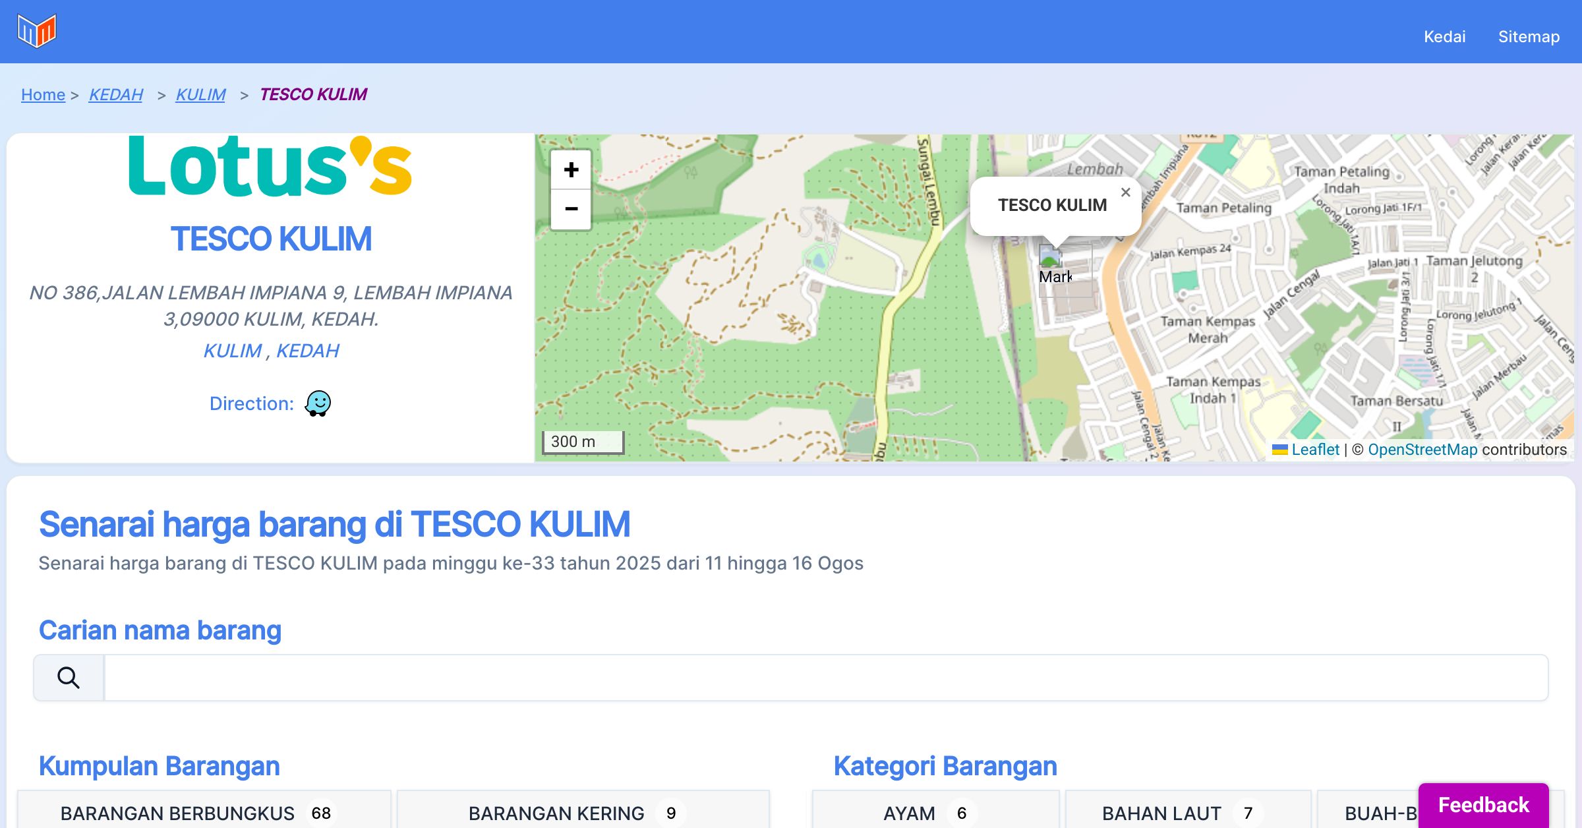1582x828 pixels.
Task: Go to Home breadcrumb link
Action: click(43, 95)
